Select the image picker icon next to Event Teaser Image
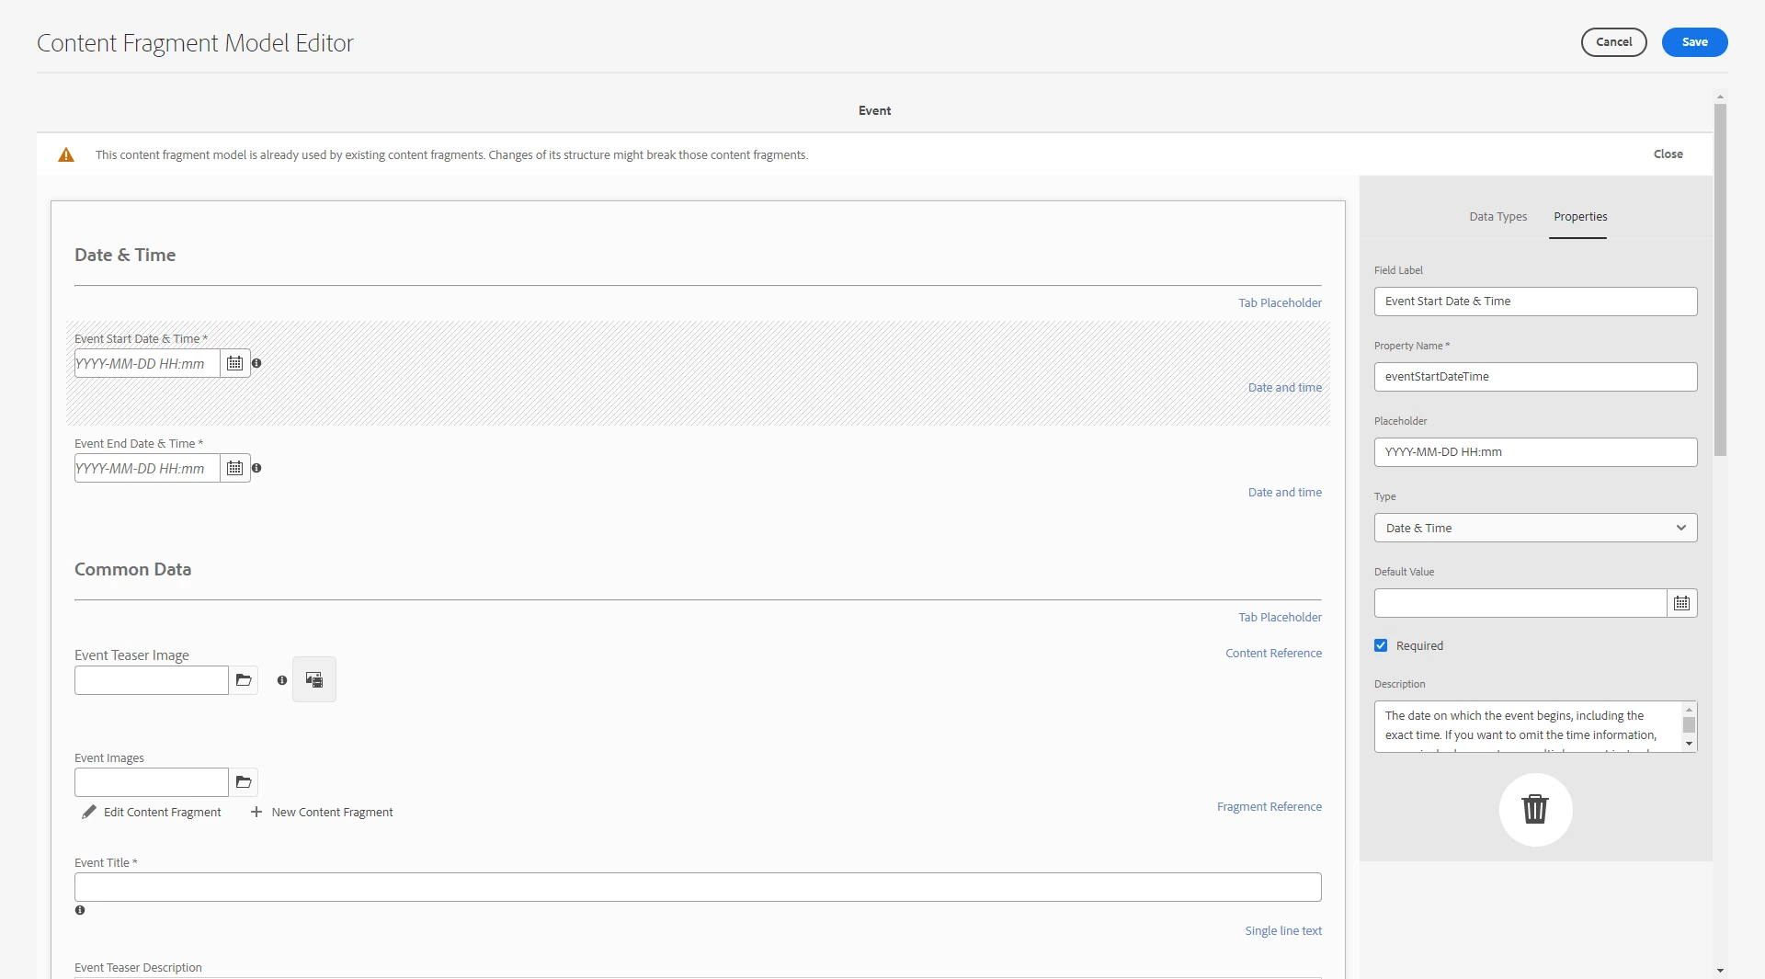 [313, 679]
